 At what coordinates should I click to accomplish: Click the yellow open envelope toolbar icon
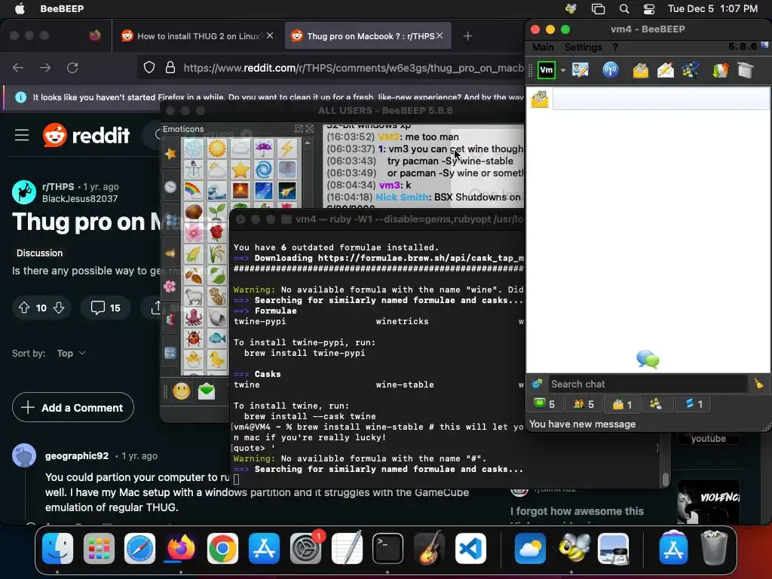click(x=641, y=70)
